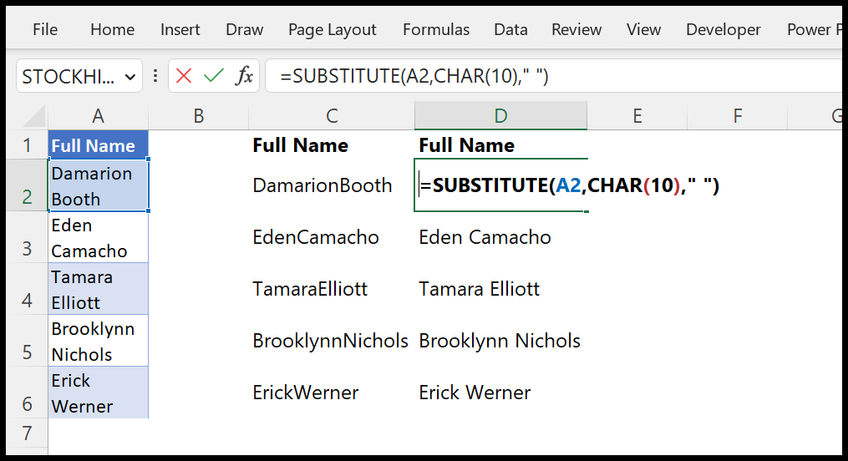
Task: Click the blue Full Name header cell A1
Action: pos(98,144)
